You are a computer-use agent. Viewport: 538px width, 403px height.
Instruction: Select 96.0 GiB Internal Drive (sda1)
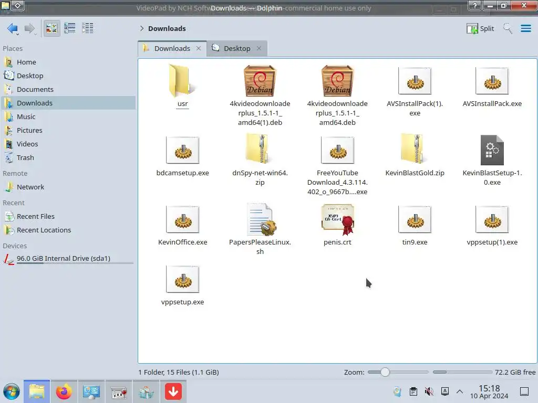[x=68, y=259]
